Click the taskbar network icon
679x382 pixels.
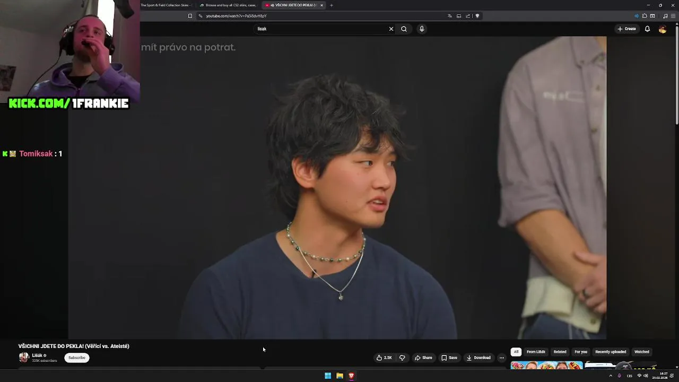click(639, 376)
